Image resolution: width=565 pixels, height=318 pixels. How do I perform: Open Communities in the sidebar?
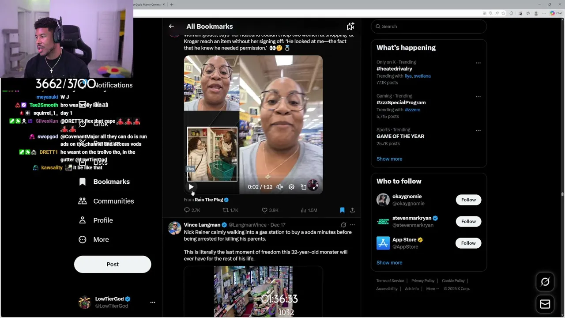[106, 201]
